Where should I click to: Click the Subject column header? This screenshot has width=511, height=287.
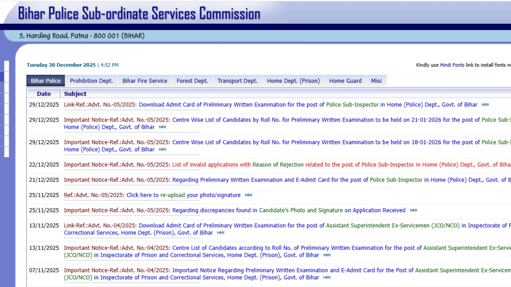tap(75, 94)
